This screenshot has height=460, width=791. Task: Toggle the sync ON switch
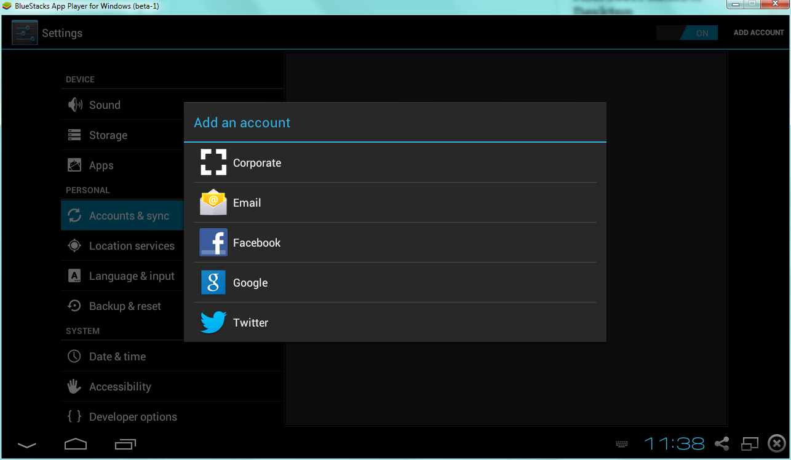(687, 33)
